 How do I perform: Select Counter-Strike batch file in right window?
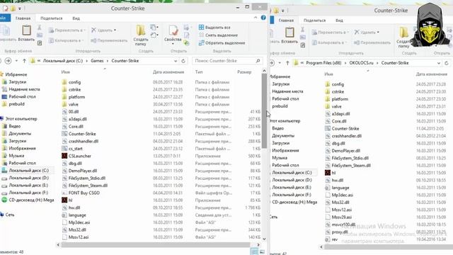tap(342, 129)
